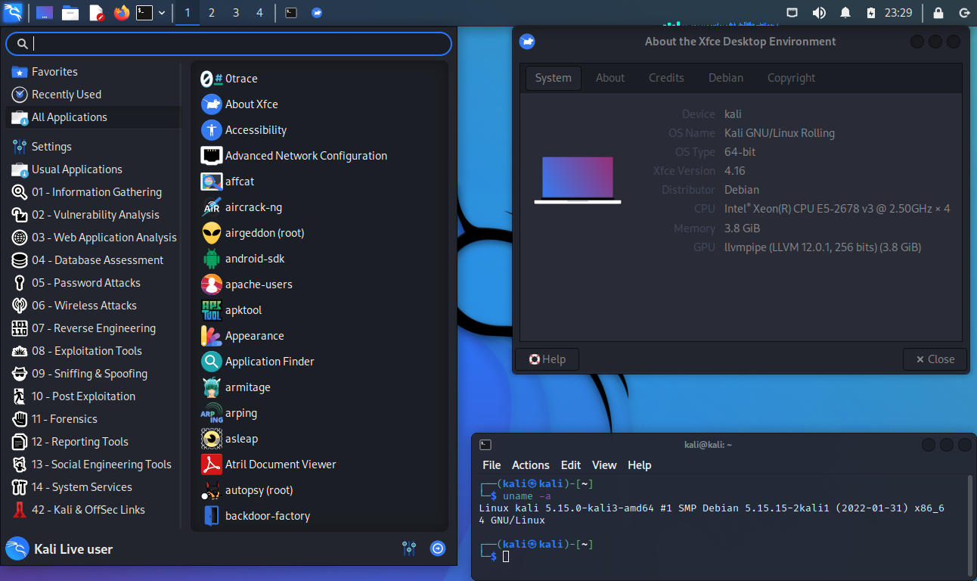The height and width of the screenshot is (581, 977).
Task: Open the terminal Edit menu
Action: (x=571, y=465)
